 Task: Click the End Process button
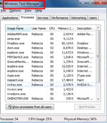click(87, 107)
